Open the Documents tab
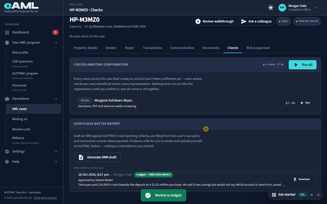Screen dimensions: 327x204 point(211,48)
